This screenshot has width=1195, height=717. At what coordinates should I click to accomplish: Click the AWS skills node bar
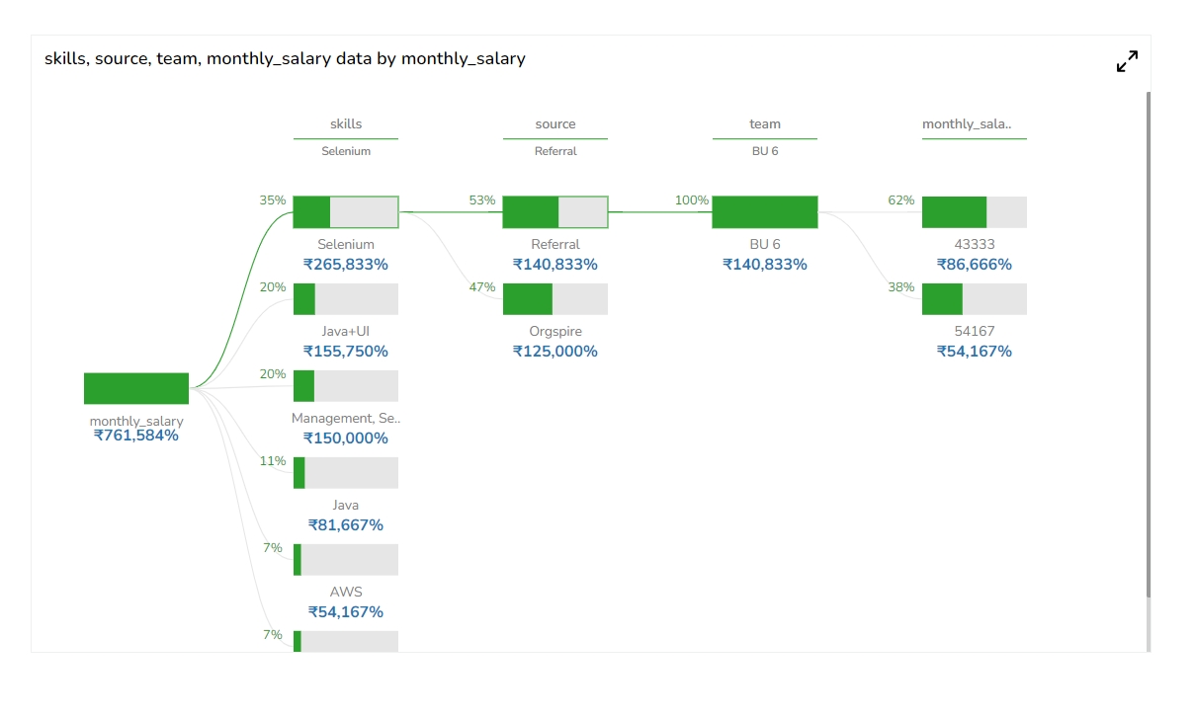coord(346,560)
